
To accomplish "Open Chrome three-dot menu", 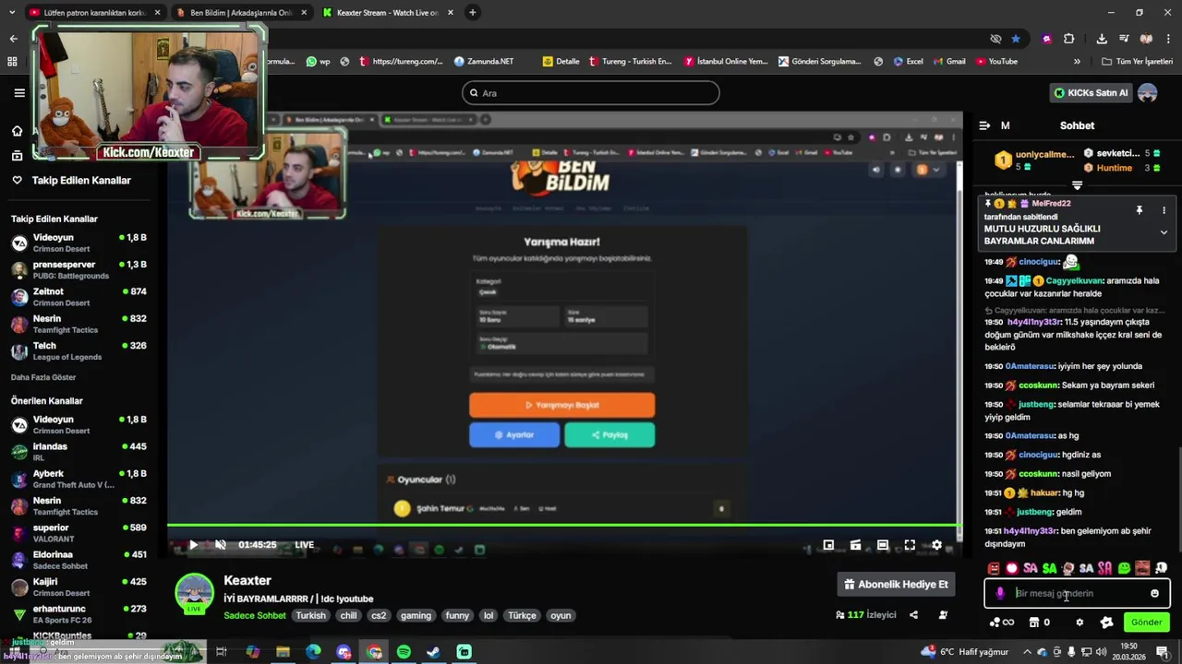I will (1168, 39).
